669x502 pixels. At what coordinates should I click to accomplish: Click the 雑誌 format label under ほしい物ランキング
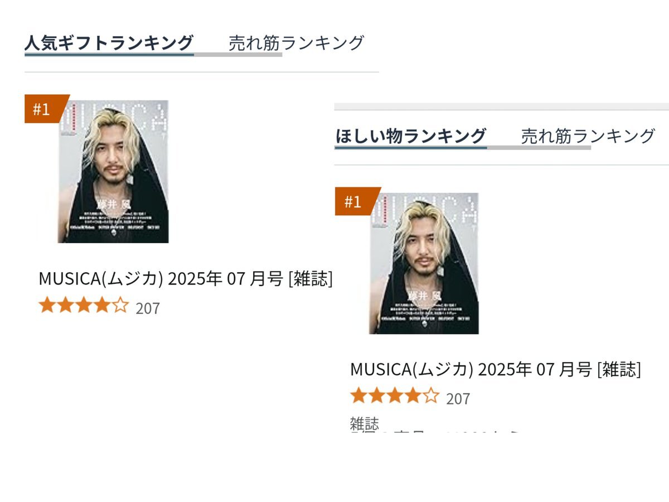365,423
